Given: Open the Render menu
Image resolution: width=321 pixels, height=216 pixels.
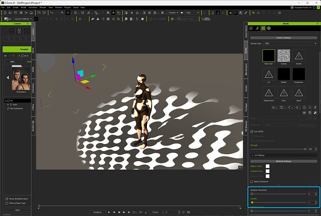Looking at the screenshot, I should [43, 7].
